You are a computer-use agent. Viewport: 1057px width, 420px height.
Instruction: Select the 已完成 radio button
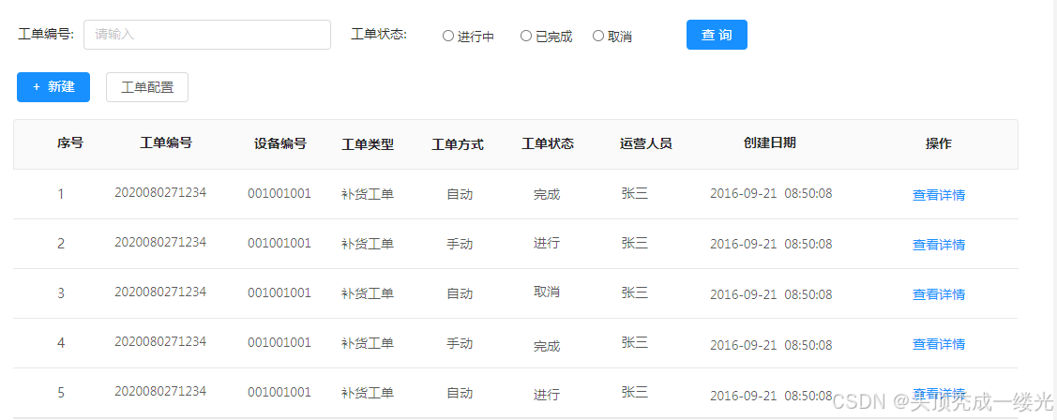coord(526,36)
